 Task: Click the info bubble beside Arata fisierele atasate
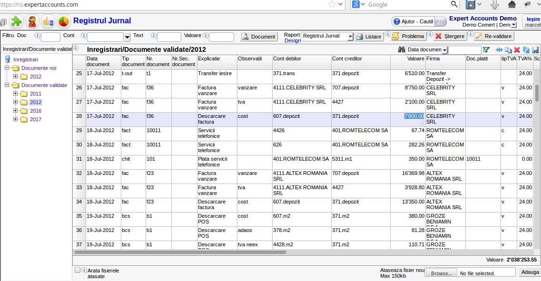point(84,271)
